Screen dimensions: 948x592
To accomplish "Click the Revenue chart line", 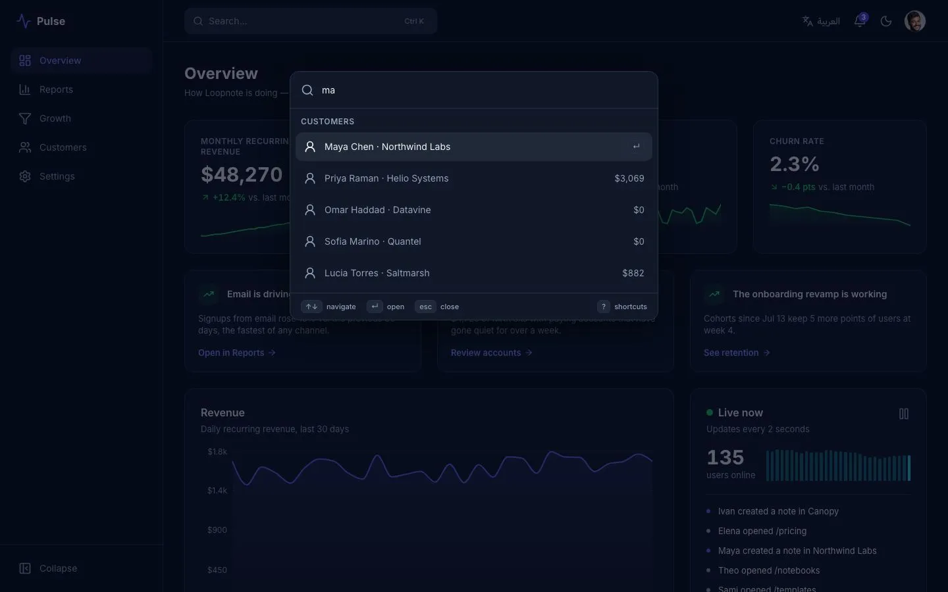I will pyautogui.click(x=442, y=468).
